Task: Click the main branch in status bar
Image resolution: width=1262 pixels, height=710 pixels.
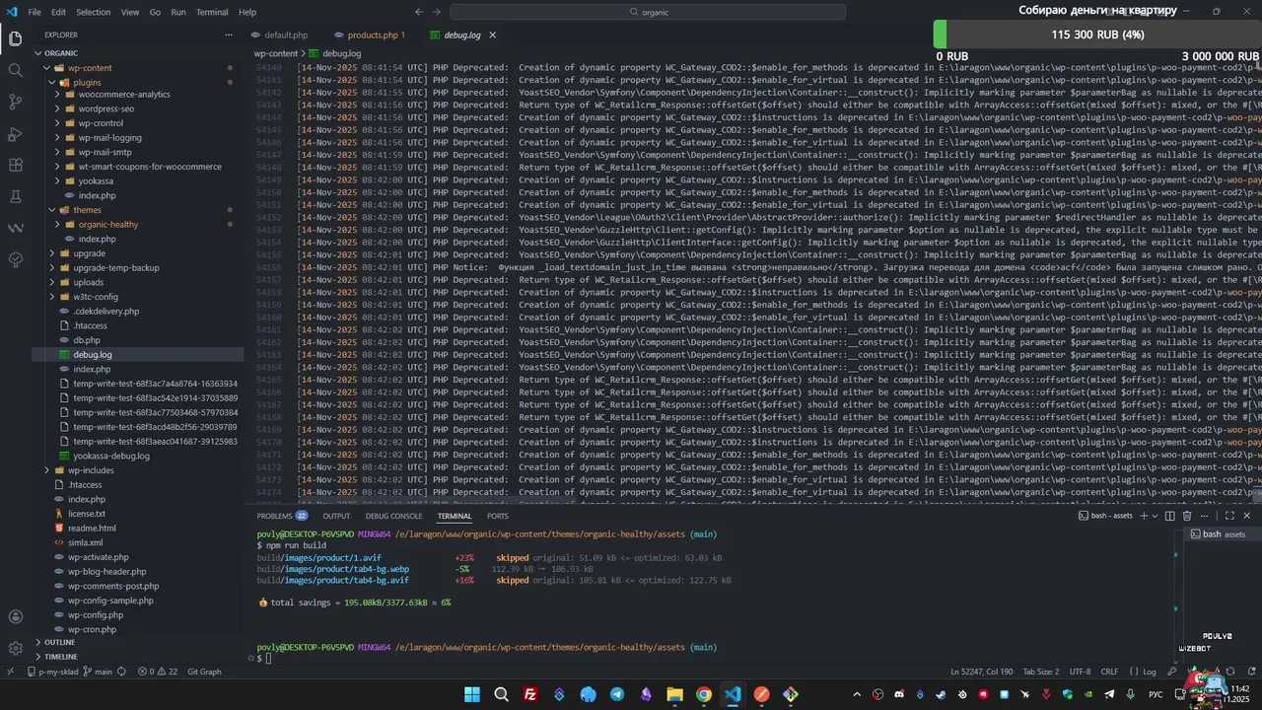Action: pos(98,672)
